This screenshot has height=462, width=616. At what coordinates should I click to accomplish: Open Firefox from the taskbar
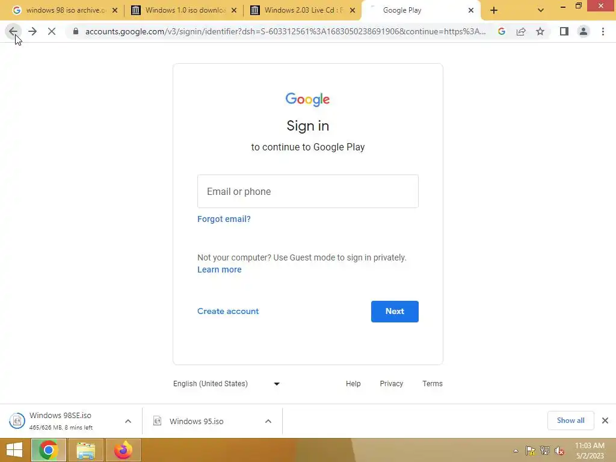tap(123, 450)
